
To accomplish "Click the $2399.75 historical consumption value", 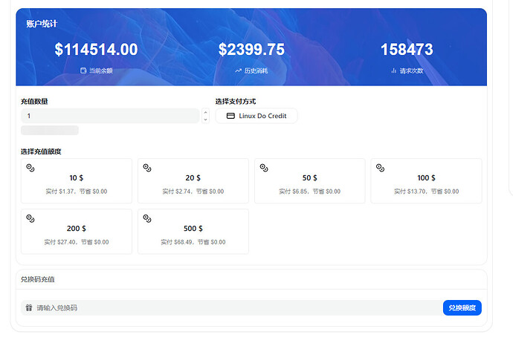I will (x=251, y=49).
